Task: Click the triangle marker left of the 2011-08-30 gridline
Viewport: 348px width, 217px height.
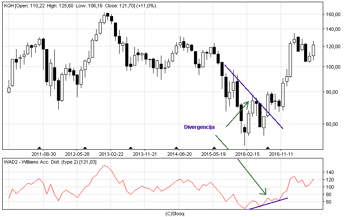Action: [x=39, y=148]
